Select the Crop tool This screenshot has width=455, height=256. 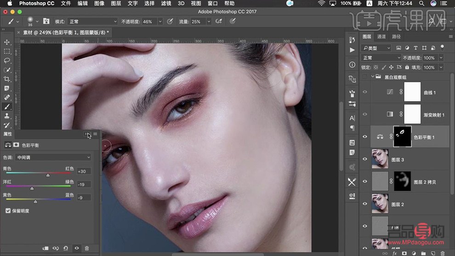7,79
